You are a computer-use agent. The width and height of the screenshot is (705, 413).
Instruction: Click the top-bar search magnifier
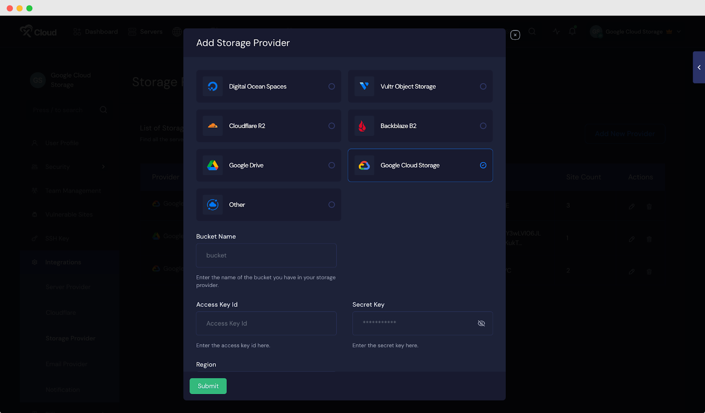click(532, 31)
